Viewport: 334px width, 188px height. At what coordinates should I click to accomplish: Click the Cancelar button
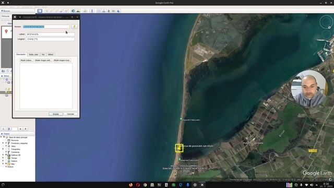[x=70, y=114]
